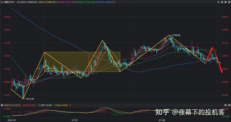This screenshot has height=122, width=231.
Task: Click 12850 on the left price axis
Action: 7,17
